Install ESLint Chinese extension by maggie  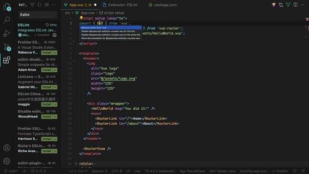(47, 104)
